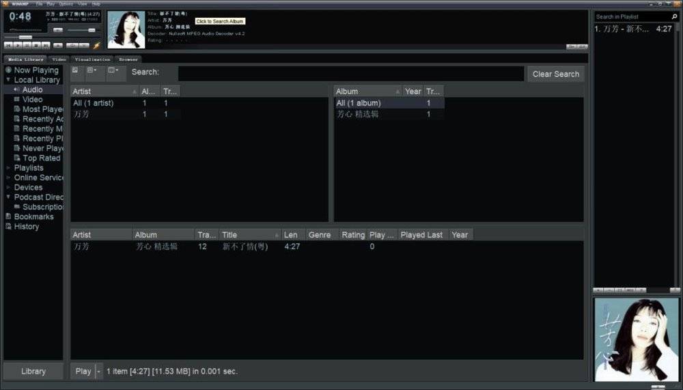Click the Clear Search button
The image size is (683, 390).
[x=556, y=74]
